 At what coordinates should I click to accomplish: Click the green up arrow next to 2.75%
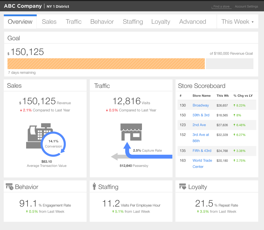pyautogui.click(x=234, y=160)
